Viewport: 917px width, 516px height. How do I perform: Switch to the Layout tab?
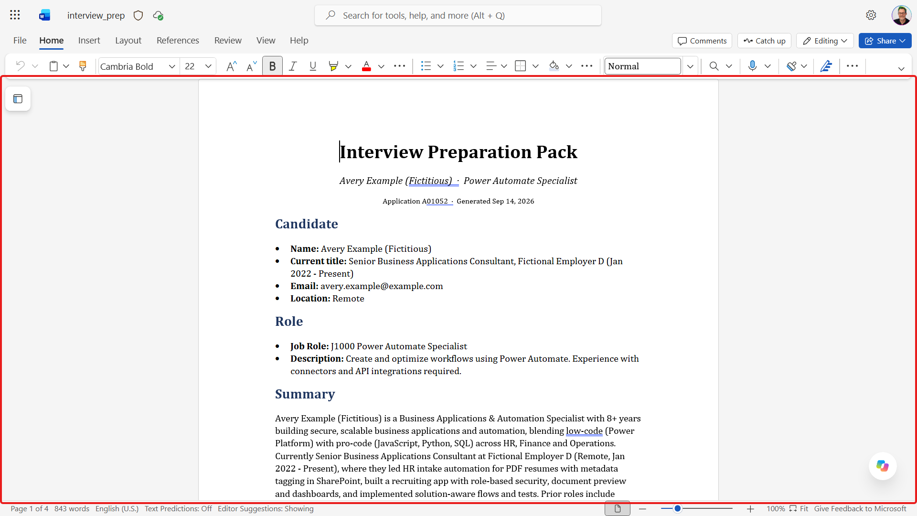128,41
